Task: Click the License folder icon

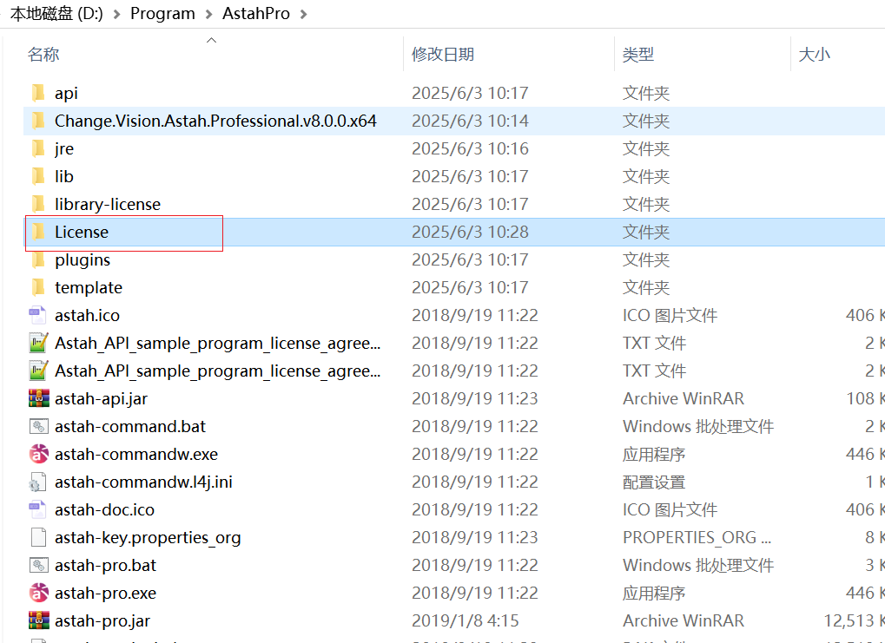Action: (x=38, y=231)
